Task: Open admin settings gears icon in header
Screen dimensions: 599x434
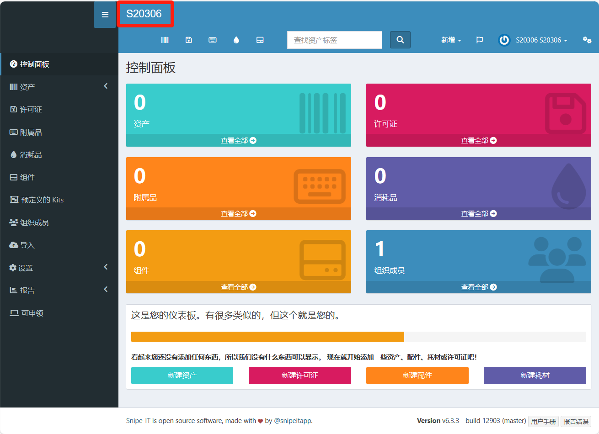Action: 587,40
